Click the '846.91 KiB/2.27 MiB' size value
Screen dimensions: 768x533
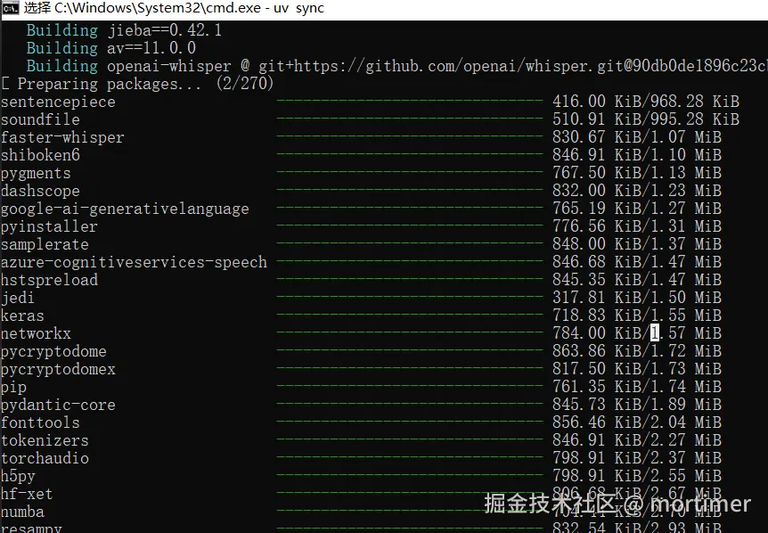[x=637, y=440]
